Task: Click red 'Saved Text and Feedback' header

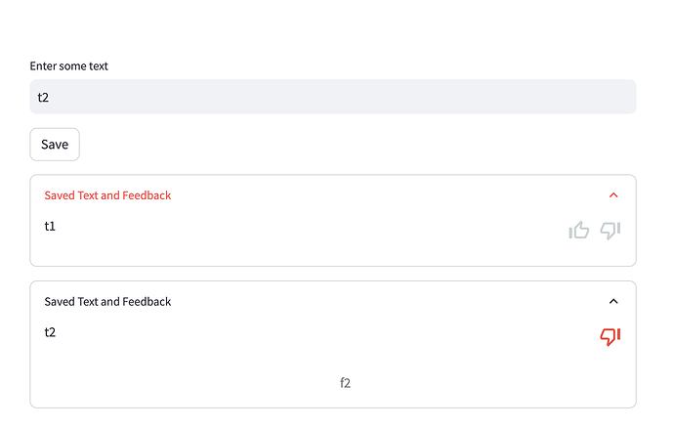Action: tap(107, 195)
